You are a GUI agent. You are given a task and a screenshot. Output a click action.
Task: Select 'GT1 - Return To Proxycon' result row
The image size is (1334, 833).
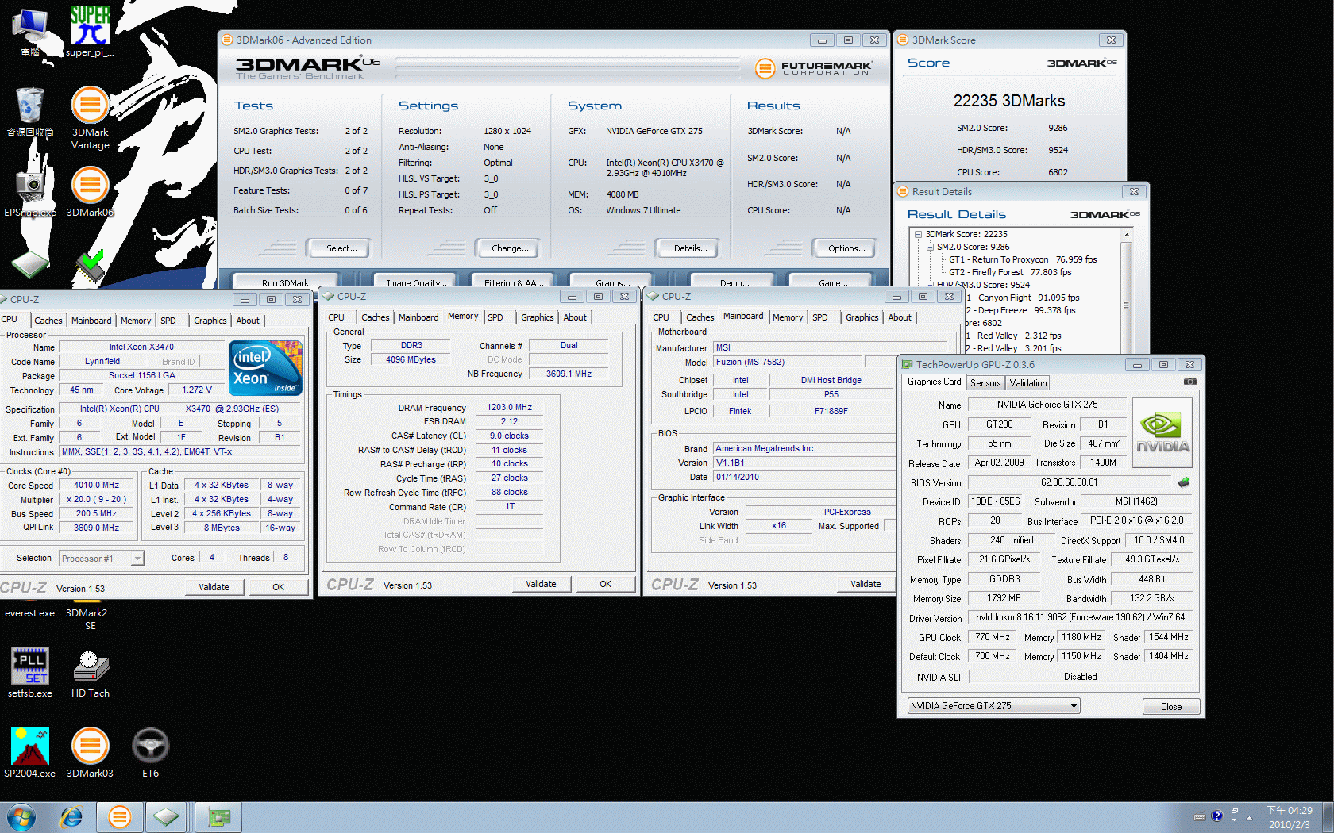[1023, 259]
